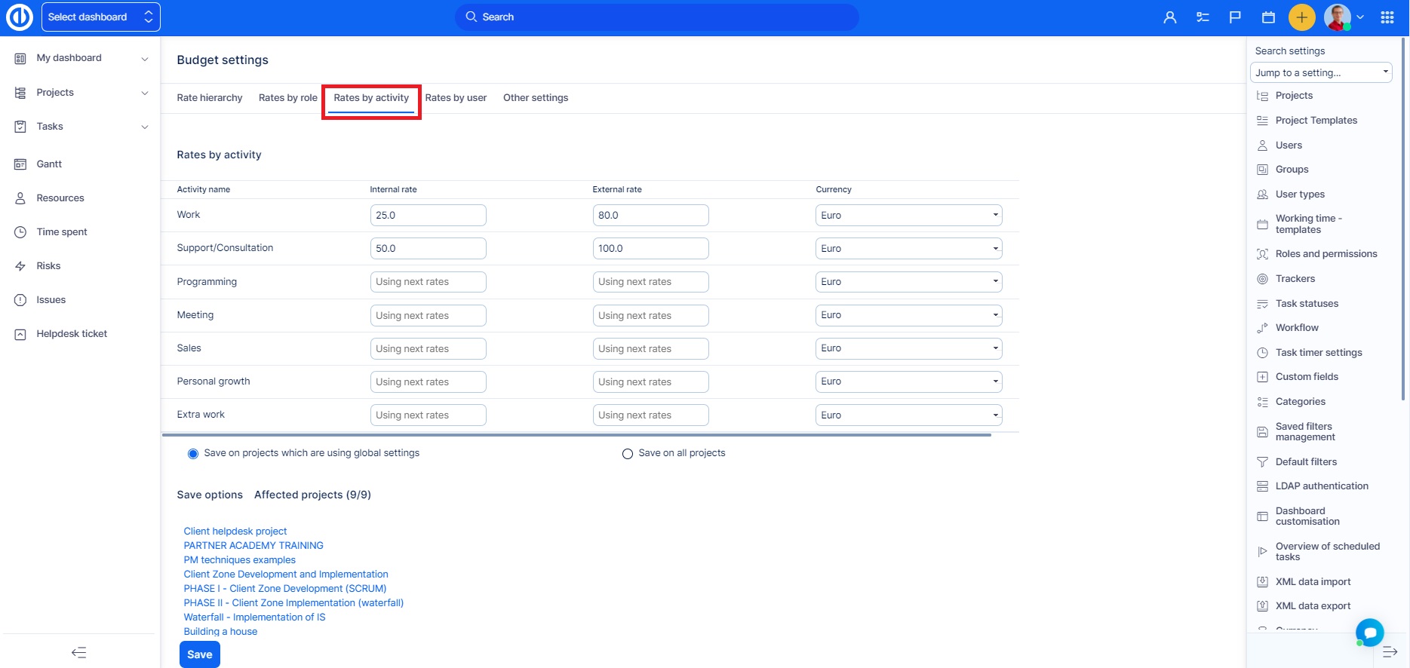Image resolution: width=1410 pixels, height=668 pixels.
Task: Open the 'Building a house' project link
Action: pyautogui.click(x=220, y=632)
